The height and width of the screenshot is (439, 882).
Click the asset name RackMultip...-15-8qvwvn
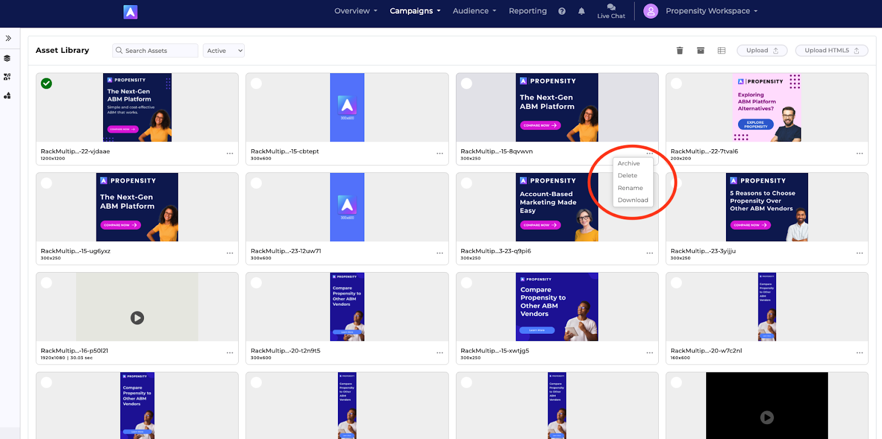[x=497, y=151]
